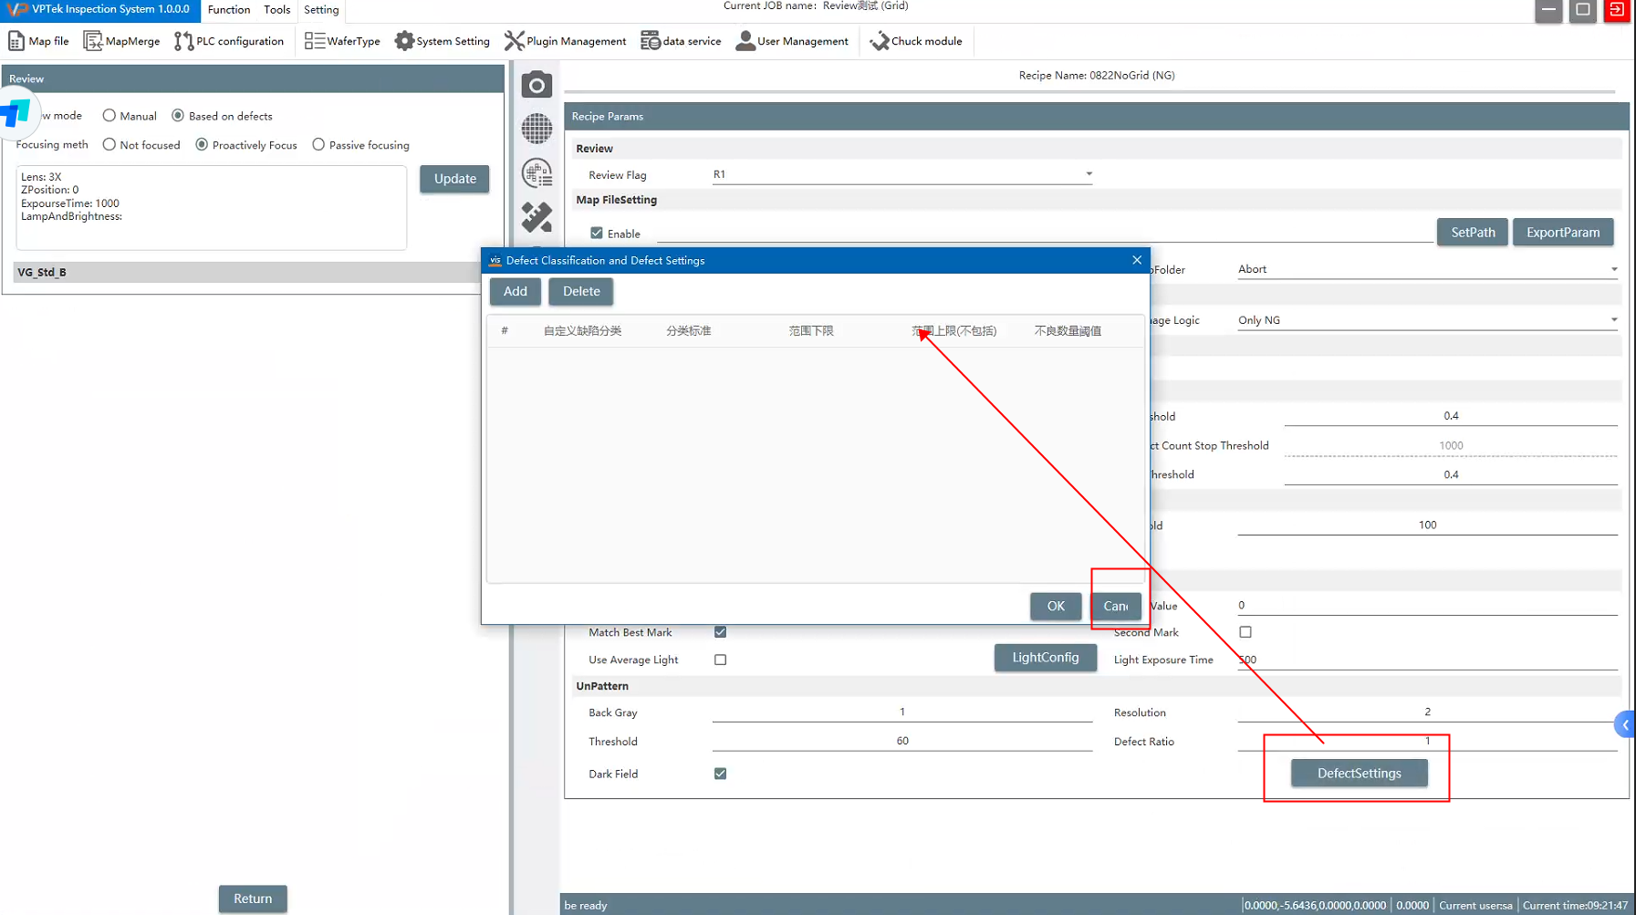This screenshot has height=915, width=1636.
Task: Open the Function menu
Action: tap(229, 9)
